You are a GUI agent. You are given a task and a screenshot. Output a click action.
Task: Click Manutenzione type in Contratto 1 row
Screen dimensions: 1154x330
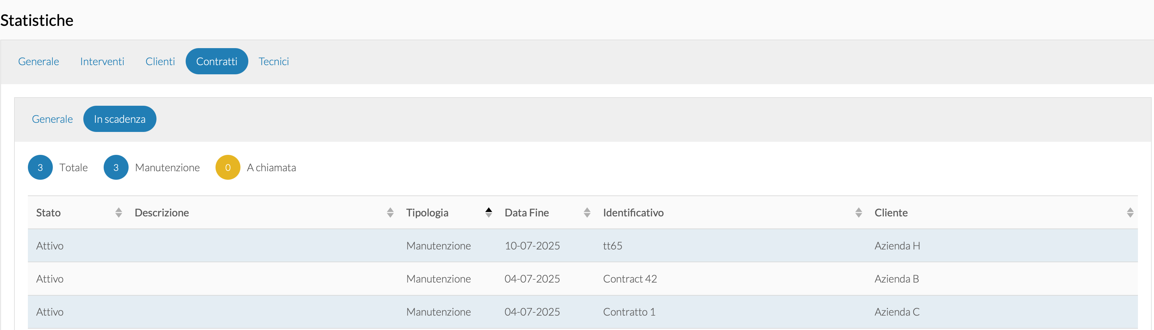(439, 312)
